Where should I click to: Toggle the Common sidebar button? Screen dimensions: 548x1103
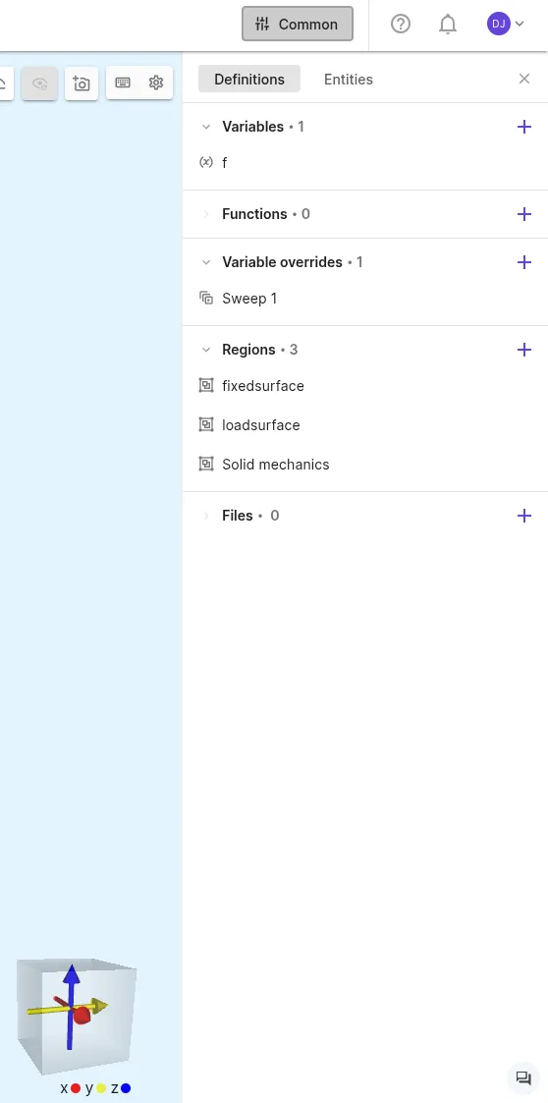tap(298, 24)
